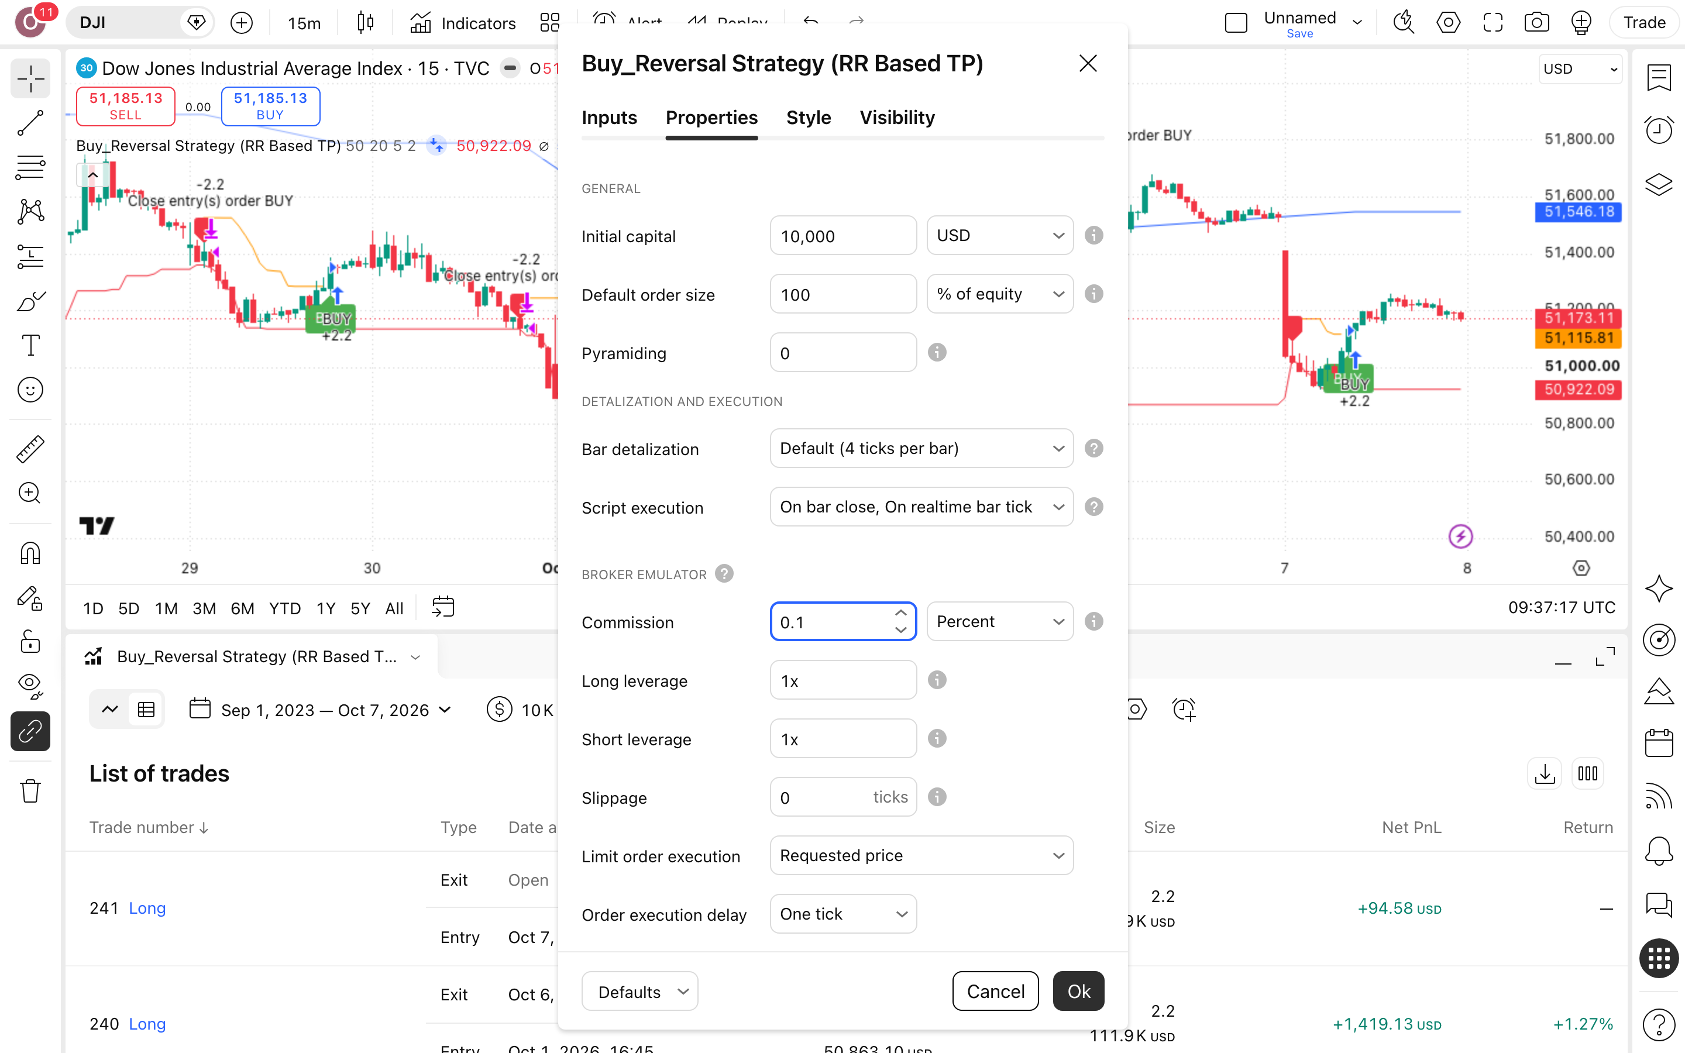Select the ruler measure tool
Screen dimensions: 1685x1053
tap(30, 449)
